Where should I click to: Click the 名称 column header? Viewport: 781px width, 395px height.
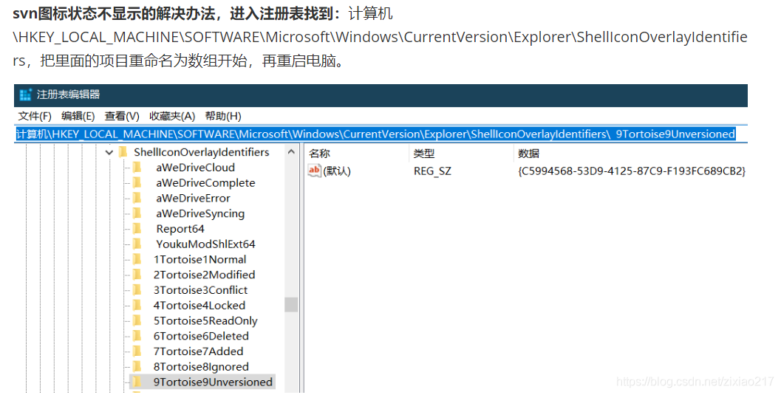(320, 154)
